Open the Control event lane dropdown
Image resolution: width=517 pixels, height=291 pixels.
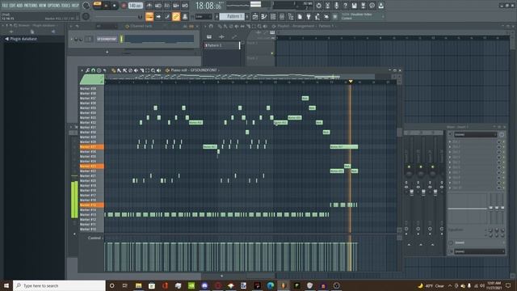pos(95,238)
